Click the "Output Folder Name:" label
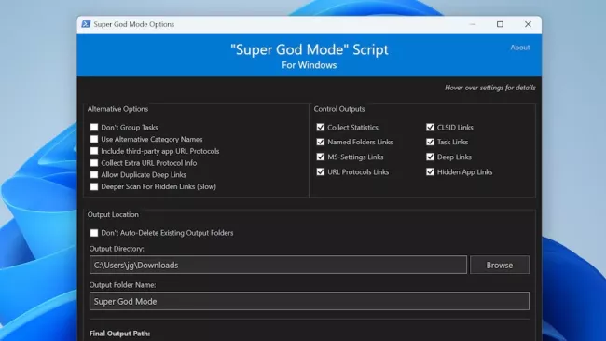 point(122,285)
